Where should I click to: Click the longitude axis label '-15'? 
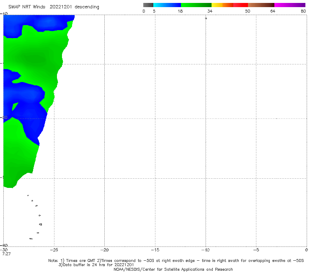click(x=155, y=250)
